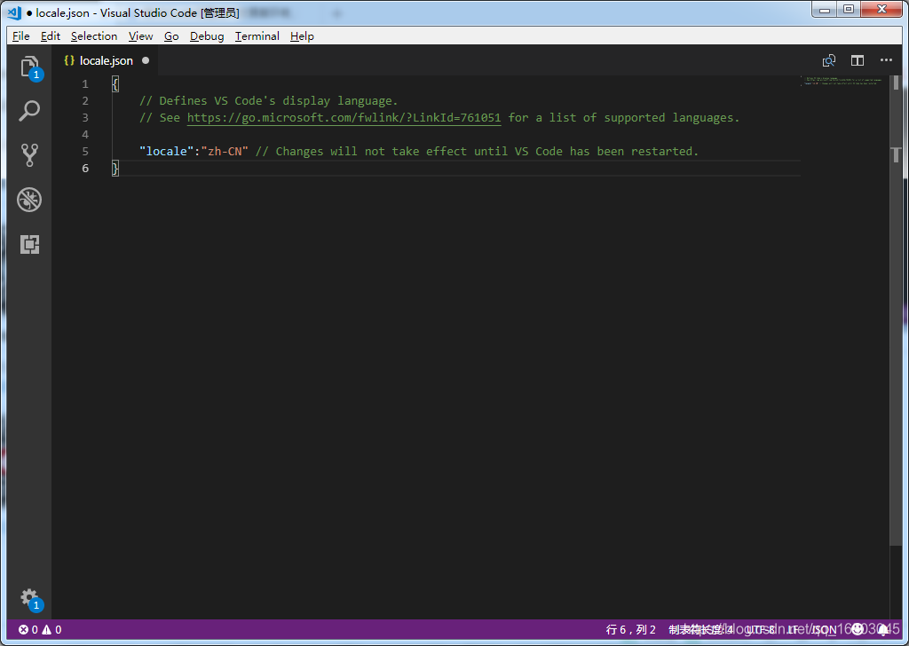Viewport: 909px width, 646px height.
Task: Change the indentation tab size setting
Action: pos(701,630)
